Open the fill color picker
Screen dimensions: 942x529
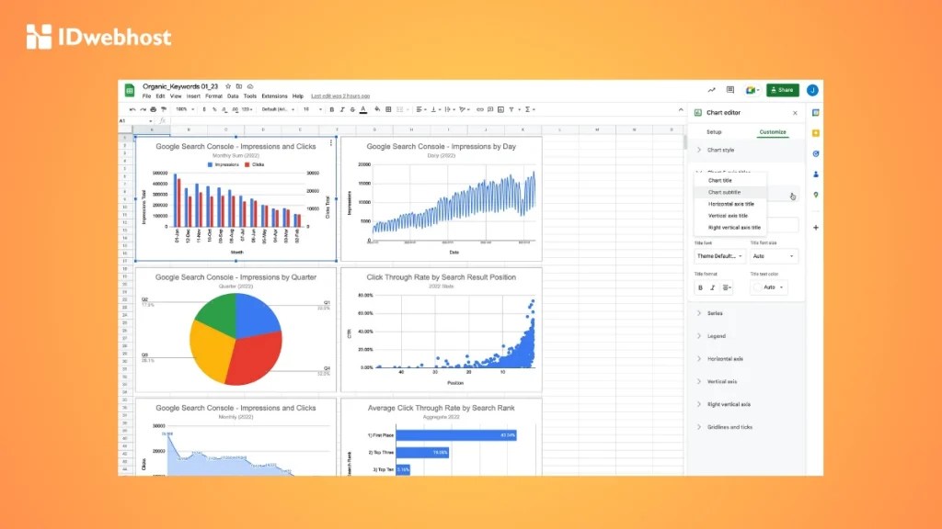pyautogui.click(x=377, y=110)
